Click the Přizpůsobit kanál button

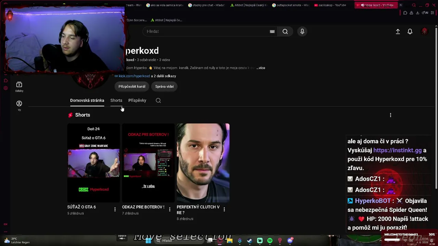click(x=132, y=86)
